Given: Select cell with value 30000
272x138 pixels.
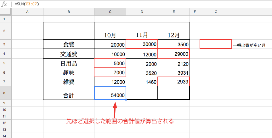Looking at the screenshot, I should pyautogui.click(x=142, y=44).
